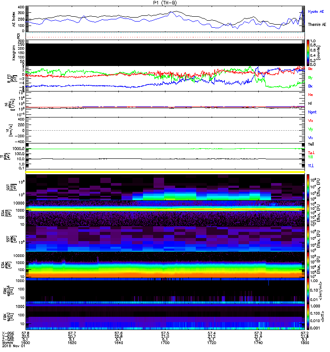Select the Kyoto AE legend label

click(316, 11)
